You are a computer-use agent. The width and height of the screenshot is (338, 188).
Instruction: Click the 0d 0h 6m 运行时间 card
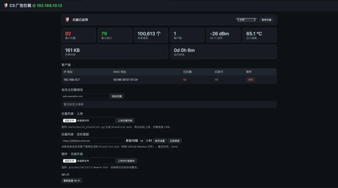pyautogui.click(x=223, y=52)
